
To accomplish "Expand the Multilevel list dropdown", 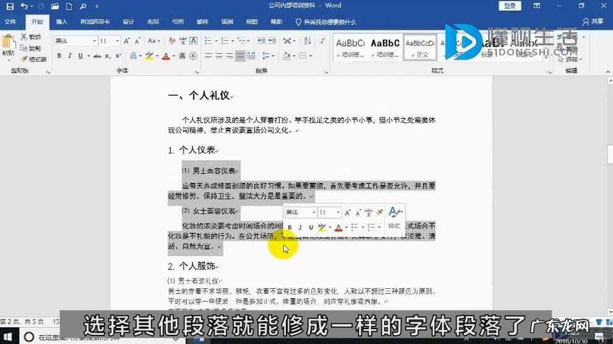I will 249,41.
